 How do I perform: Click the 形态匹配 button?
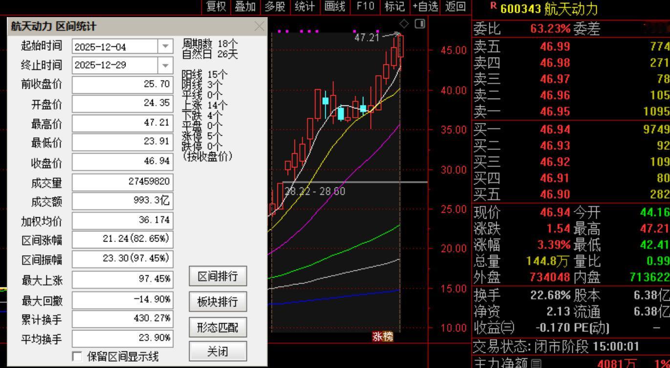(x=218, y=327)
